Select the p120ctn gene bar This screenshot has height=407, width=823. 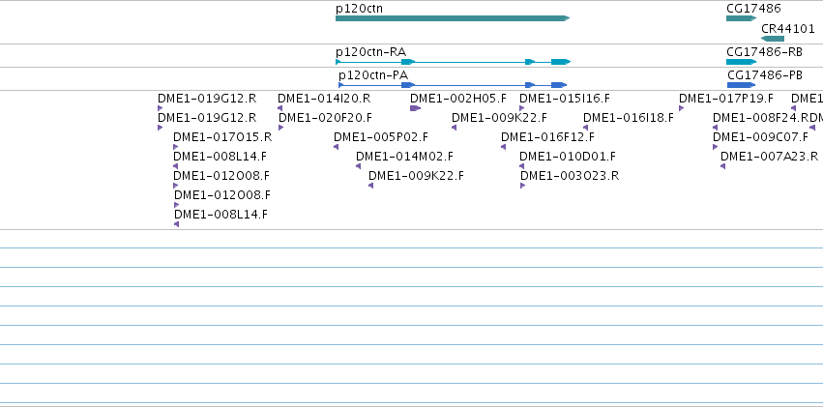click(453, 18)
